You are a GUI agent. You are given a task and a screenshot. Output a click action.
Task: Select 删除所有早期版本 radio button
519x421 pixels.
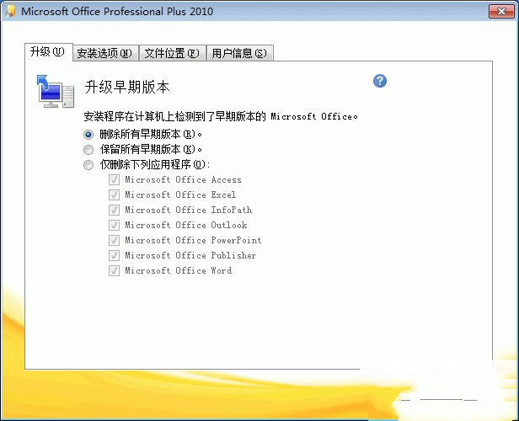[88, 134]
